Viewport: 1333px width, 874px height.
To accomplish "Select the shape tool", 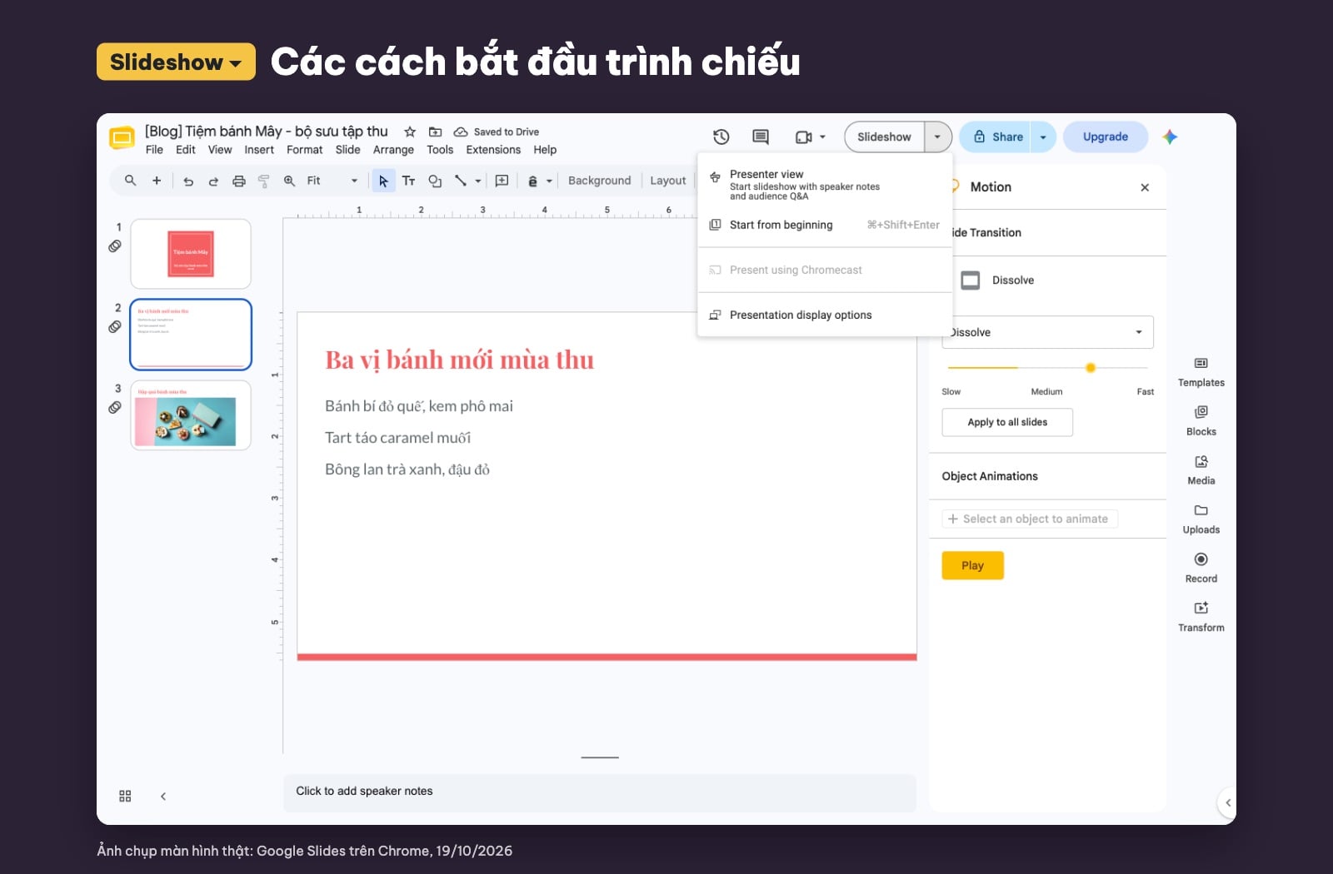I will coord(435,181).
